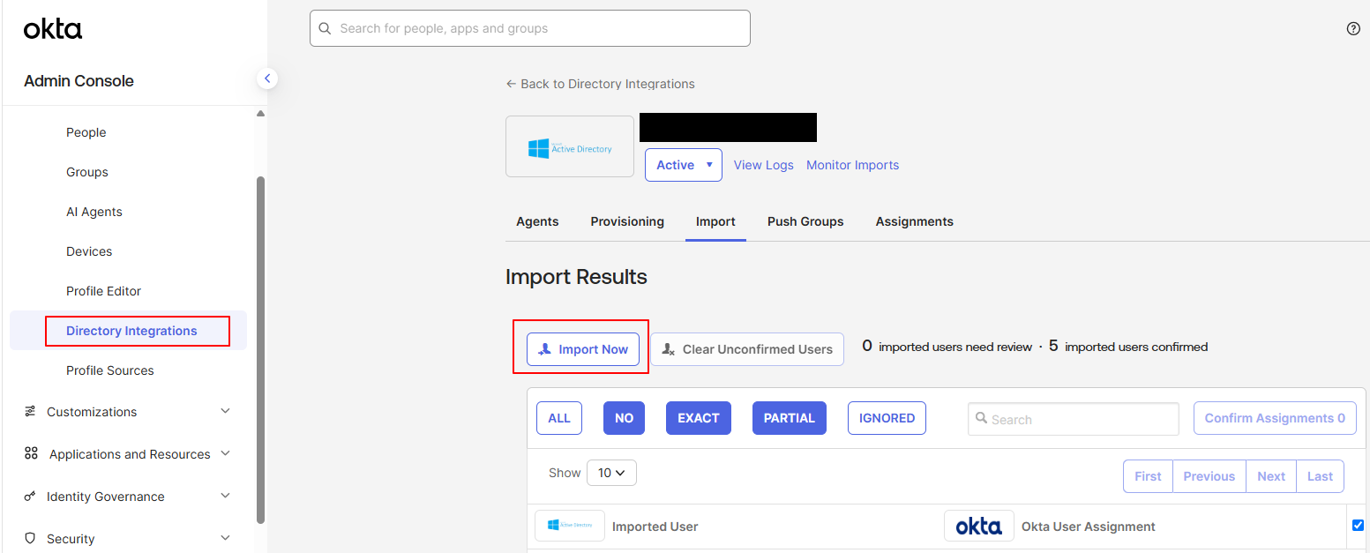Click Clear Unconfirmed Users button
This screenshot has width=1370, height=553.
pyautogui.click(x=747, y=349)
